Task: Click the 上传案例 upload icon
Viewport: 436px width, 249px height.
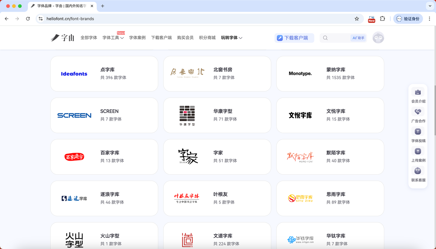Action: tap(418, 151)
